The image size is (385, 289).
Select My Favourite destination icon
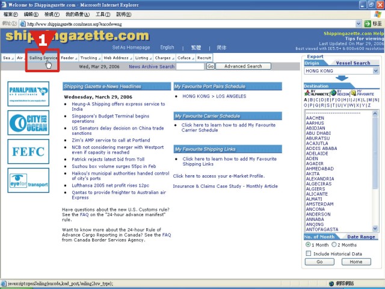[x=362, y=93]
